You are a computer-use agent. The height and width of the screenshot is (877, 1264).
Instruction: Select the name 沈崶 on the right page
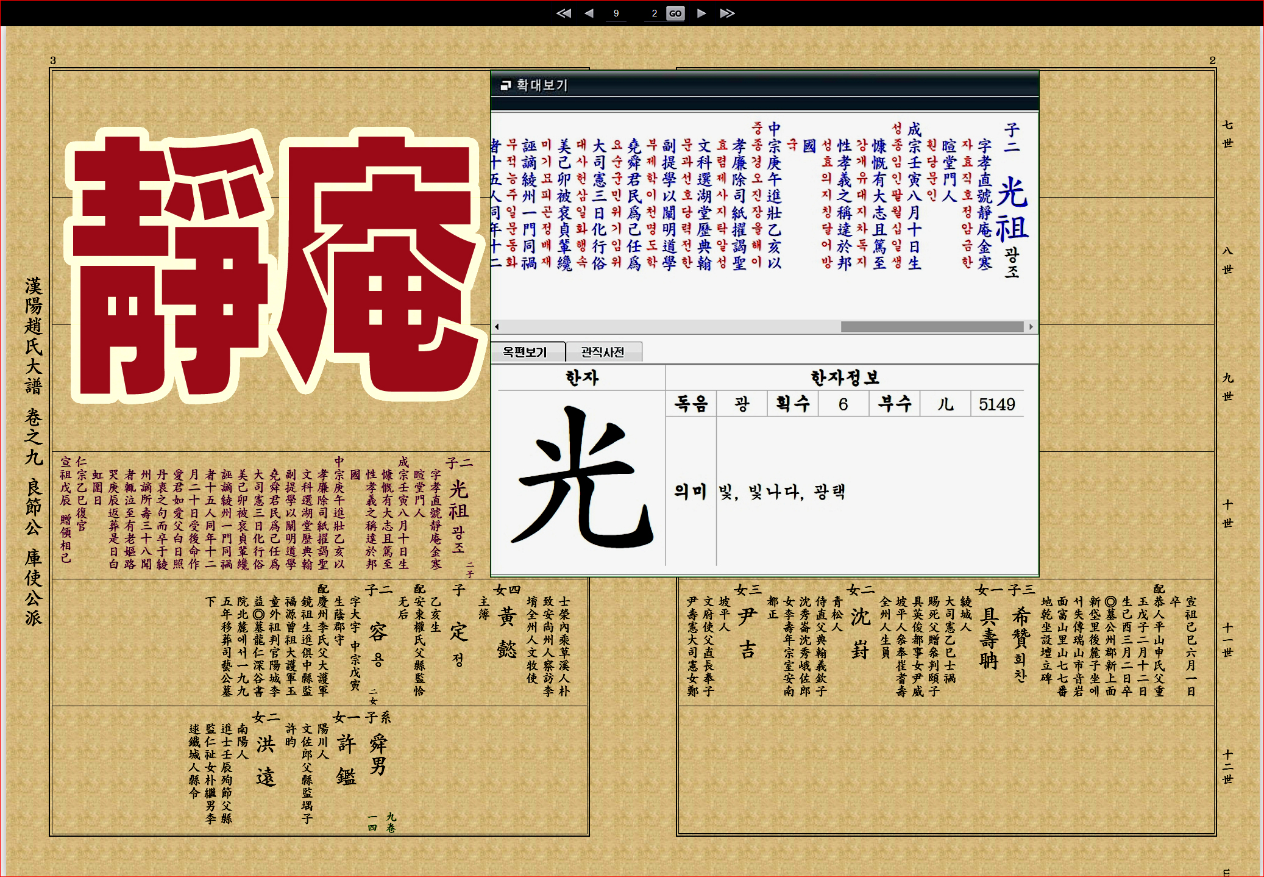pyautogui.click(x=860, y=634)
